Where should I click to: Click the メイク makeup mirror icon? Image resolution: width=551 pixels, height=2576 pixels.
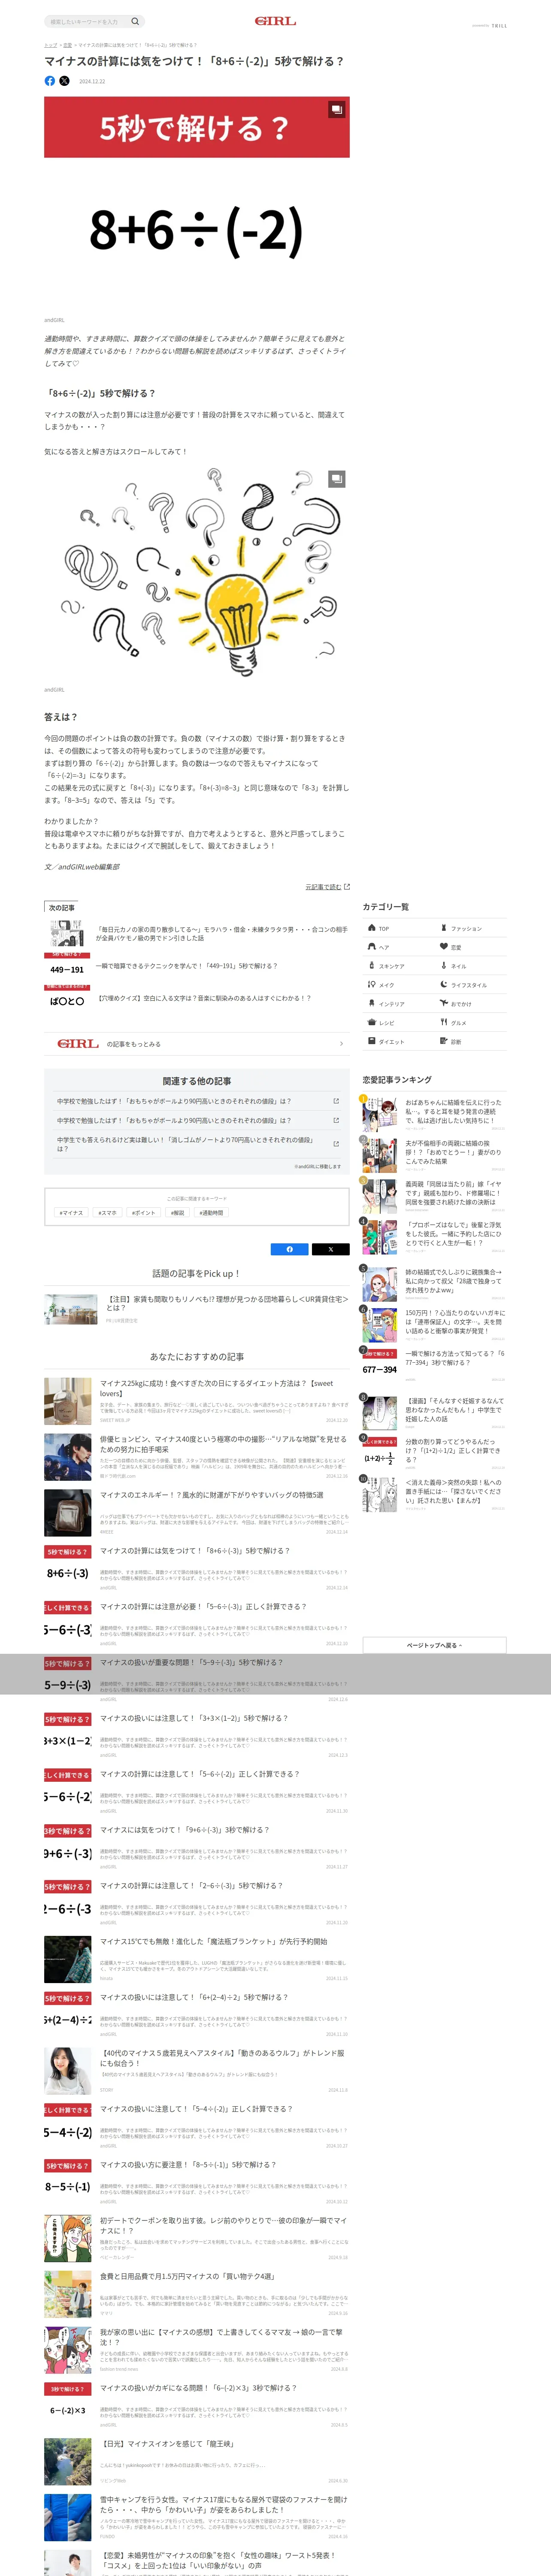coord(371,985)
